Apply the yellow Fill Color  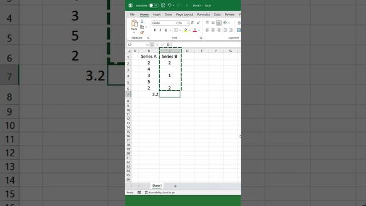pyautogui.click(x=185, y=30)
